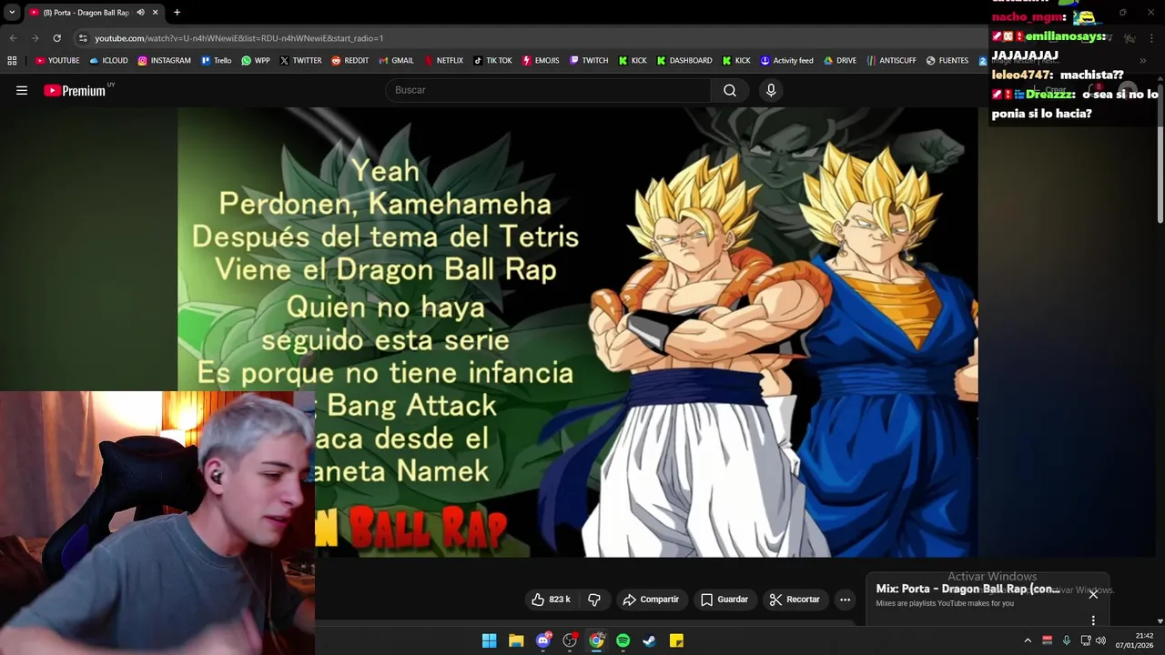This screenshot has width=1165, height=655.
Task: Open the DRIVE bookmark
Action: (x=840, y=61)
